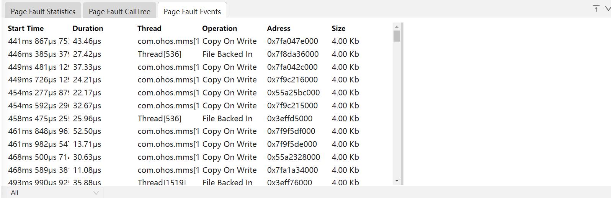611x198 pixels.
Task: Switch to the Page Fault Statistics tab
Action: pyautogui.click(x=43, y=11)
